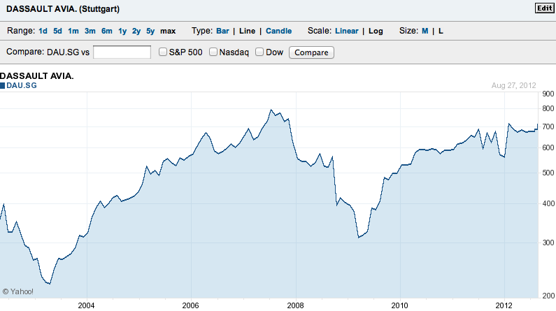Image resolution: width=556 pixels, height=311 pixels.
Task: Click the 900 y-axis value
Action: (x=548, y=94)
